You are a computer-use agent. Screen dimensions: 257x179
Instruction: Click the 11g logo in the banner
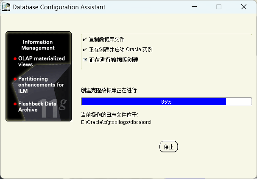coord(53,108)
